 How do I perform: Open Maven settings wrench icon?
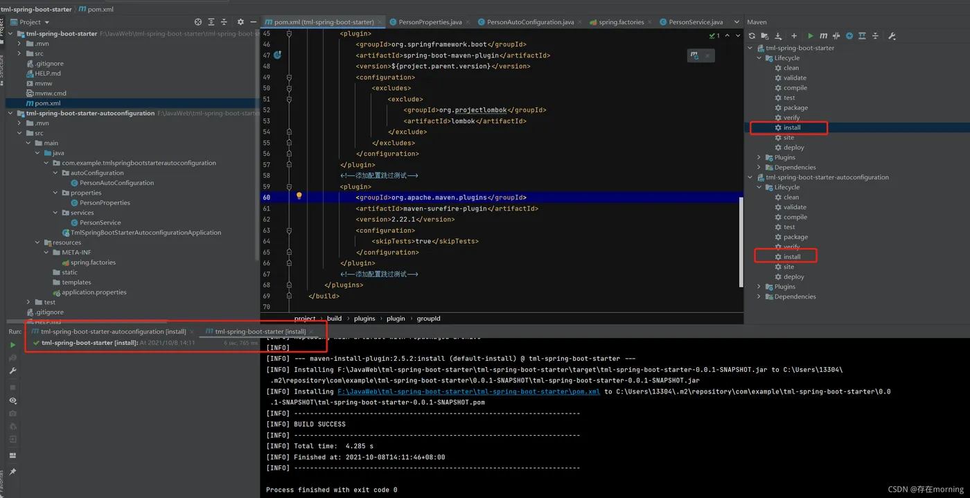tap(892, 36)
